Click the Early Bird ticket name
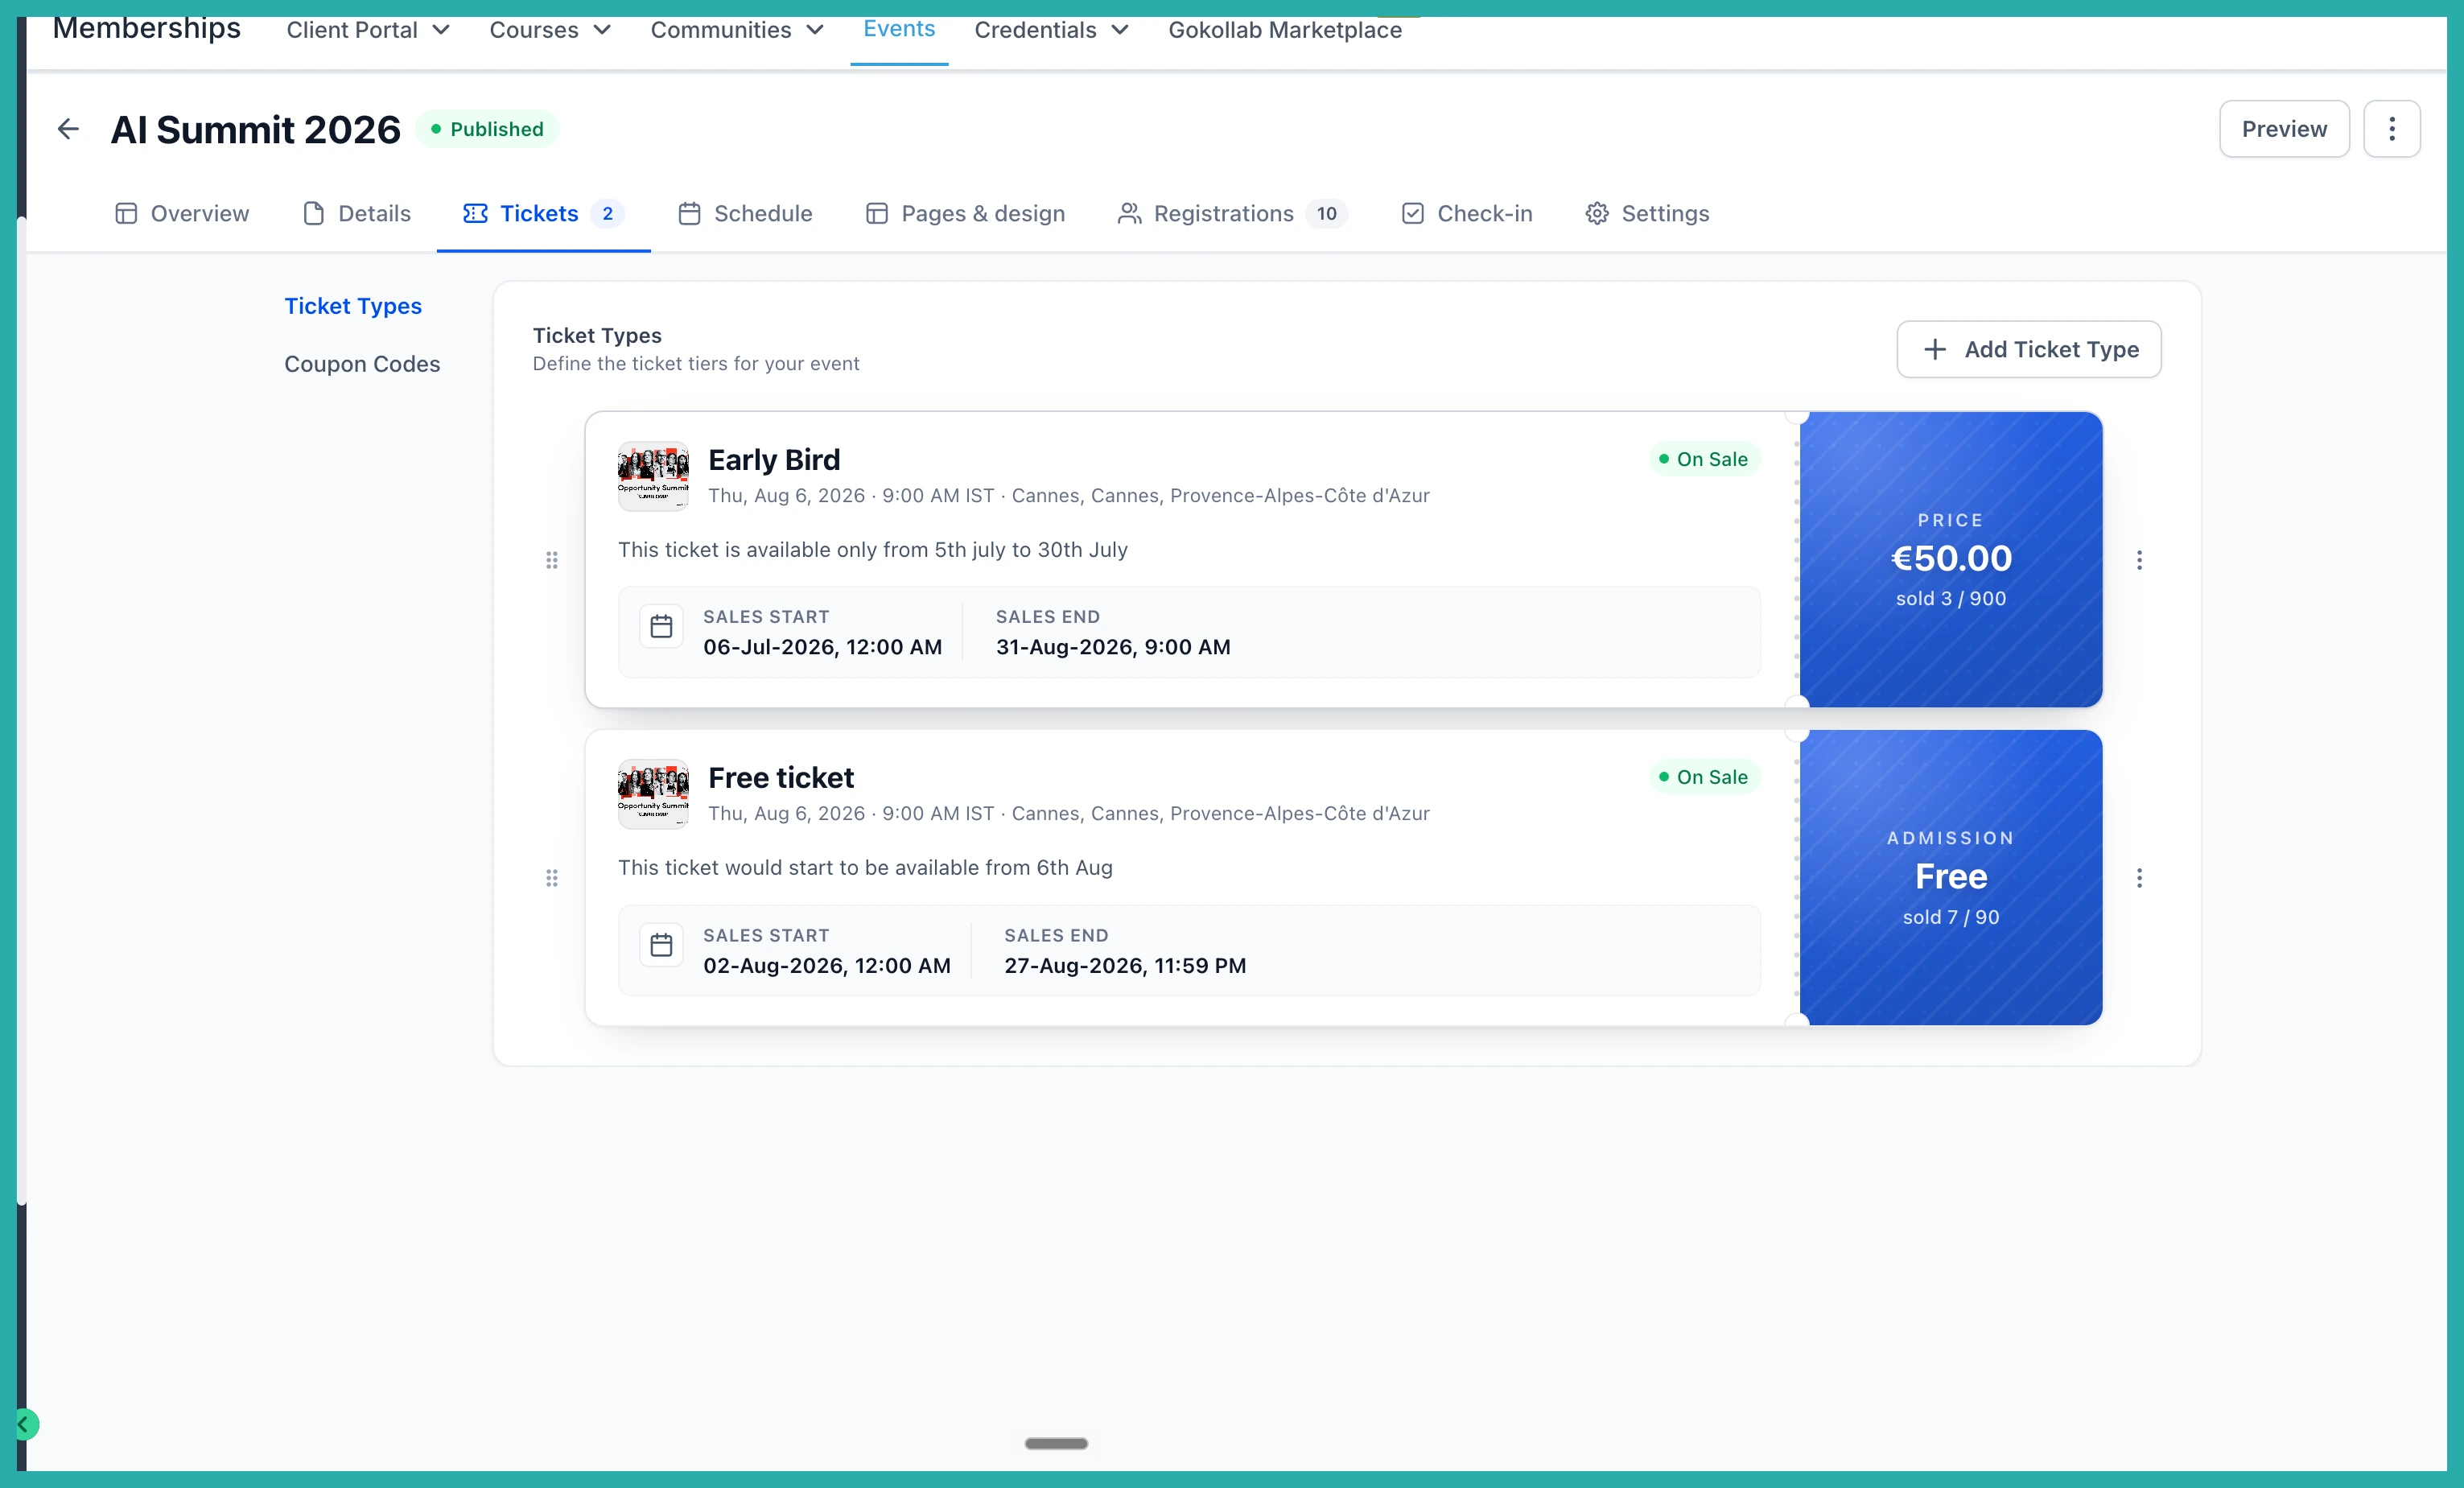Viewport: 2464px width, 1488px height. (774, 459)
